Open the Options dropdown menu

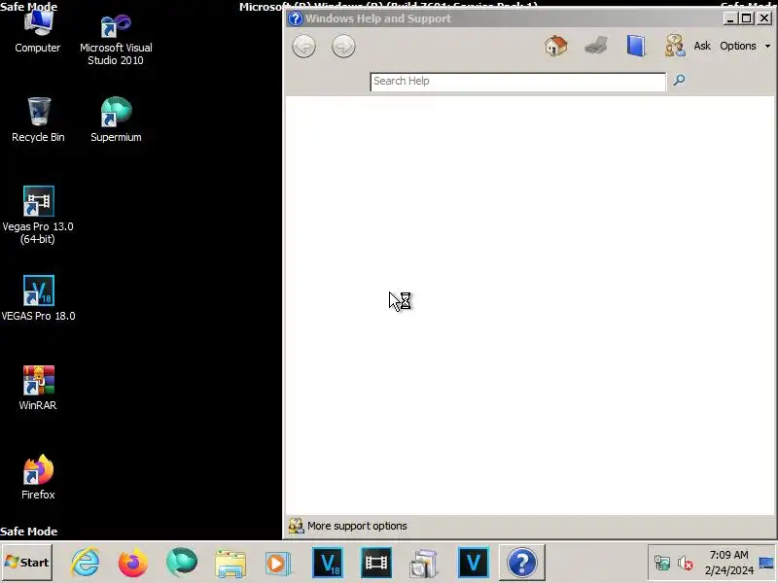click(745, 46)
